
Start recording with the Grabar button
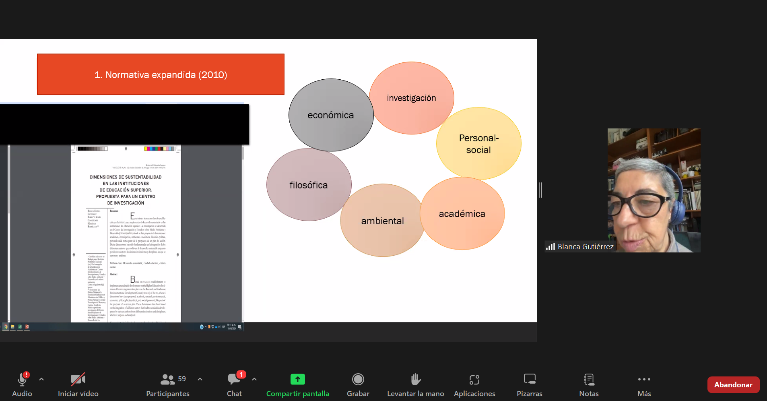click(x=358, y=380)
